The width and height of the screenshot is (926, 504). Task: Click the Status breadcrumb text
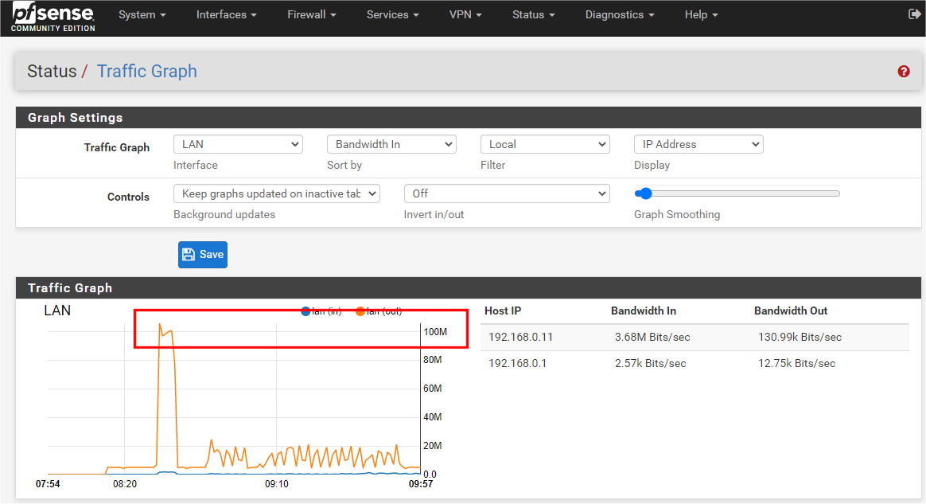click(x=52, y=72)
